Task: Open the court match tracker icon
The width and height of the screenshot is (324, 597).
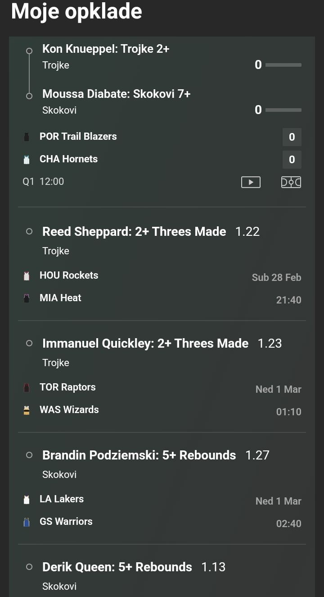Action: point(291,182)
